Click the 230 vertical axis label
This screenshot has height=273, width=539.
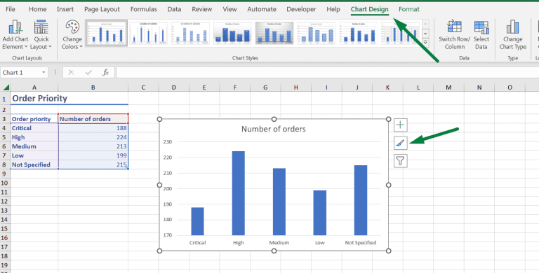tap(168, 141)
